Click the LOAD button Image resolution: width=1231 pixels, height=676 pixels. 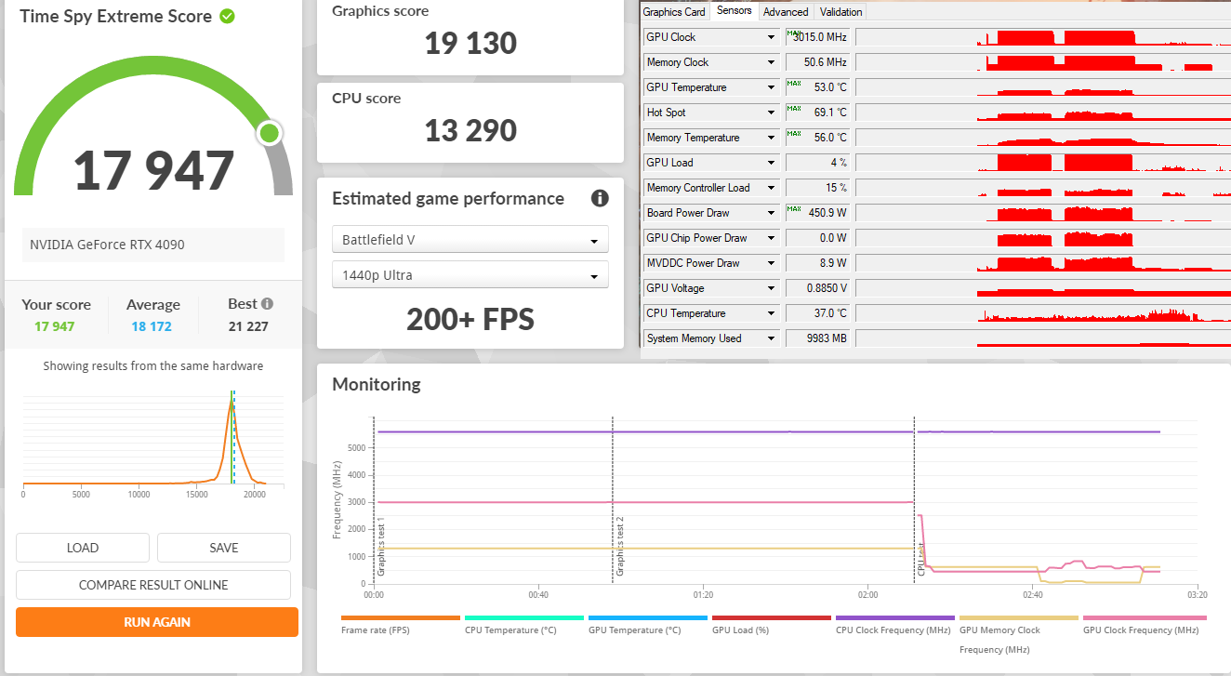pos(83,548)
